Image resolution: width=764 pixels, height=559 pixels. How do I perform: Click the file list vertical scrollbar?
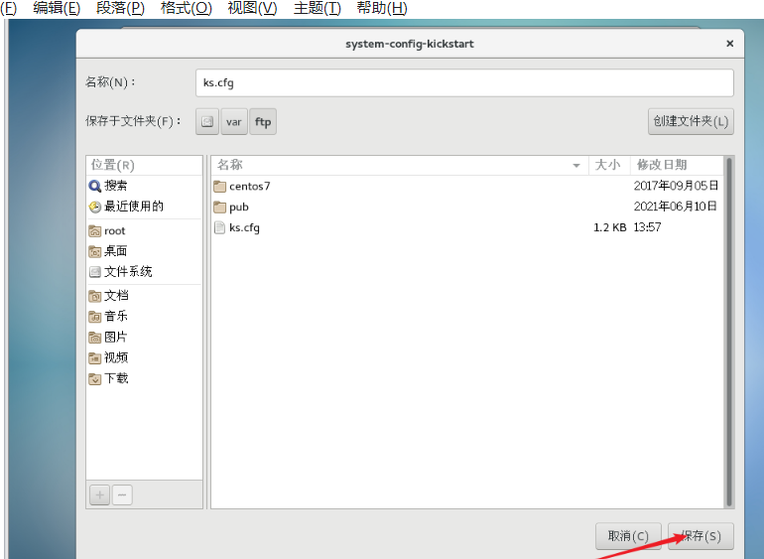click(729, 332)
